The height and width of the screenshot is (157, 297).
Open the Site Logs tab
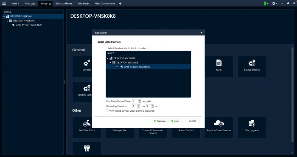(30, 3)
